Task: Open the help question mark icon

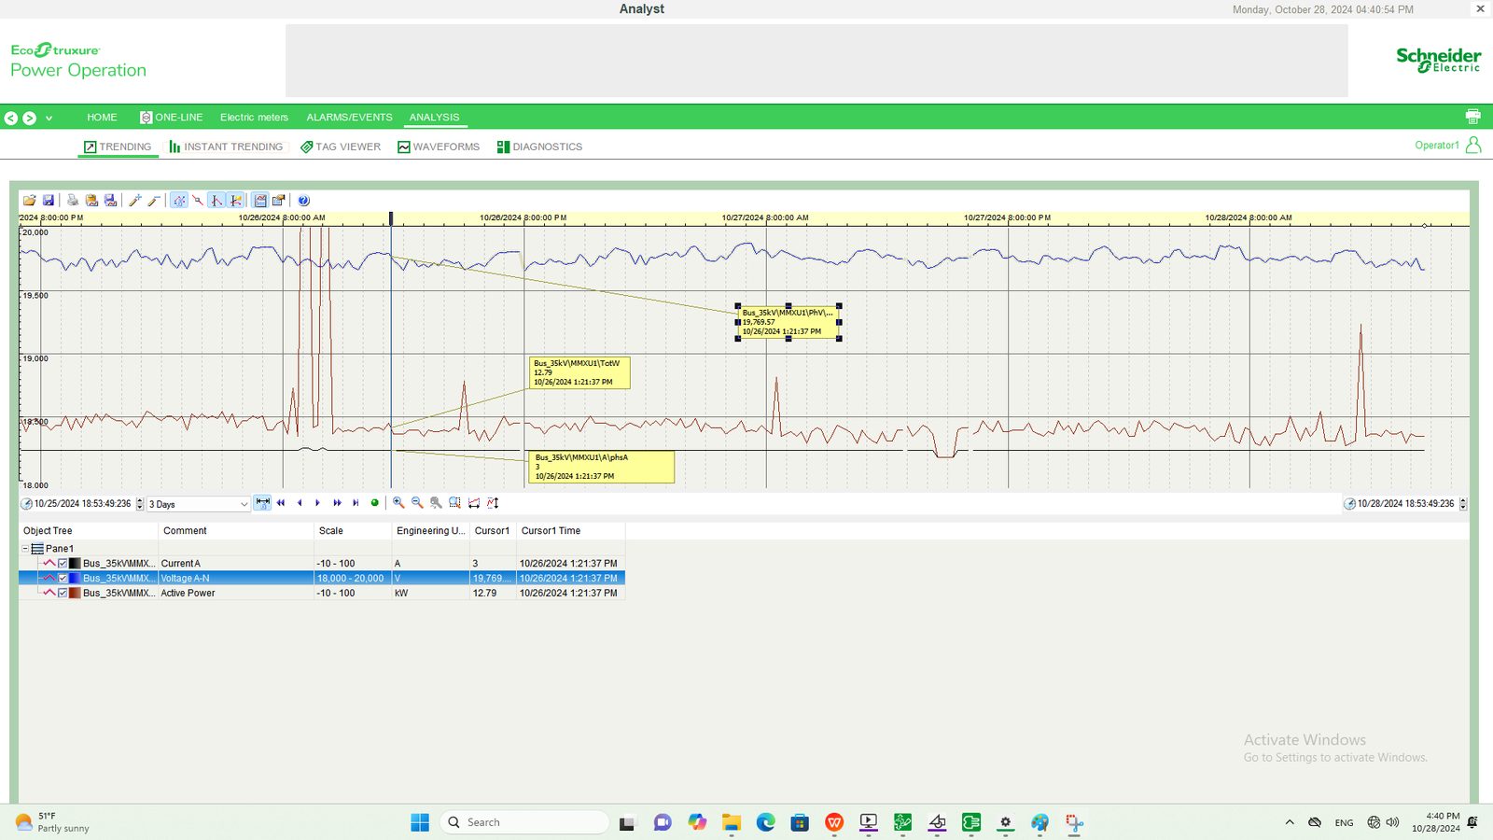Action: [x=303, y=200]
